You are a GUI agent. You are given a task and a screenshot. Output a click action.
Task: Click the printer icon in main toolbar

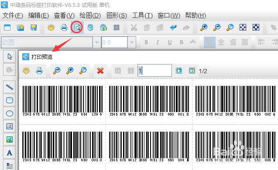click(64, 27)
